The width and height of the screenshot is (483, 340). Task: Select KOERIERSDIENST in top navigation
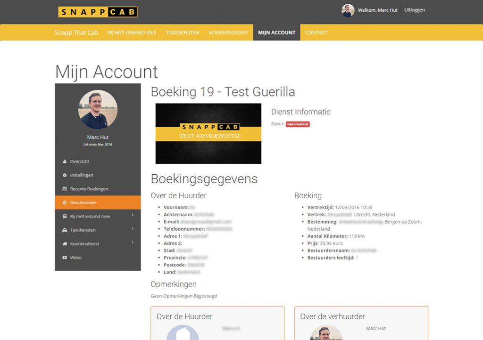point(229,32)
